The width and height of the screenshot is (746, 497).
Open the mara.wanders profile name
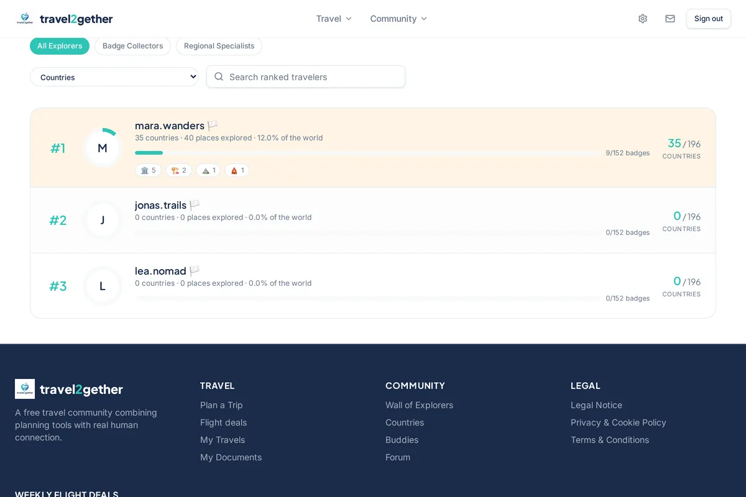[x=170, y=125]
